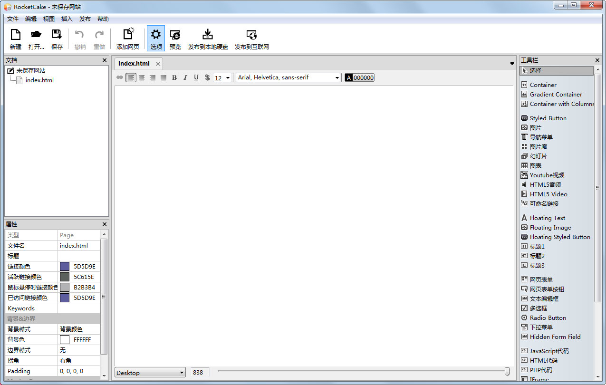
Task: Select index.html in the document tree
Action: [x=39, y=80]
